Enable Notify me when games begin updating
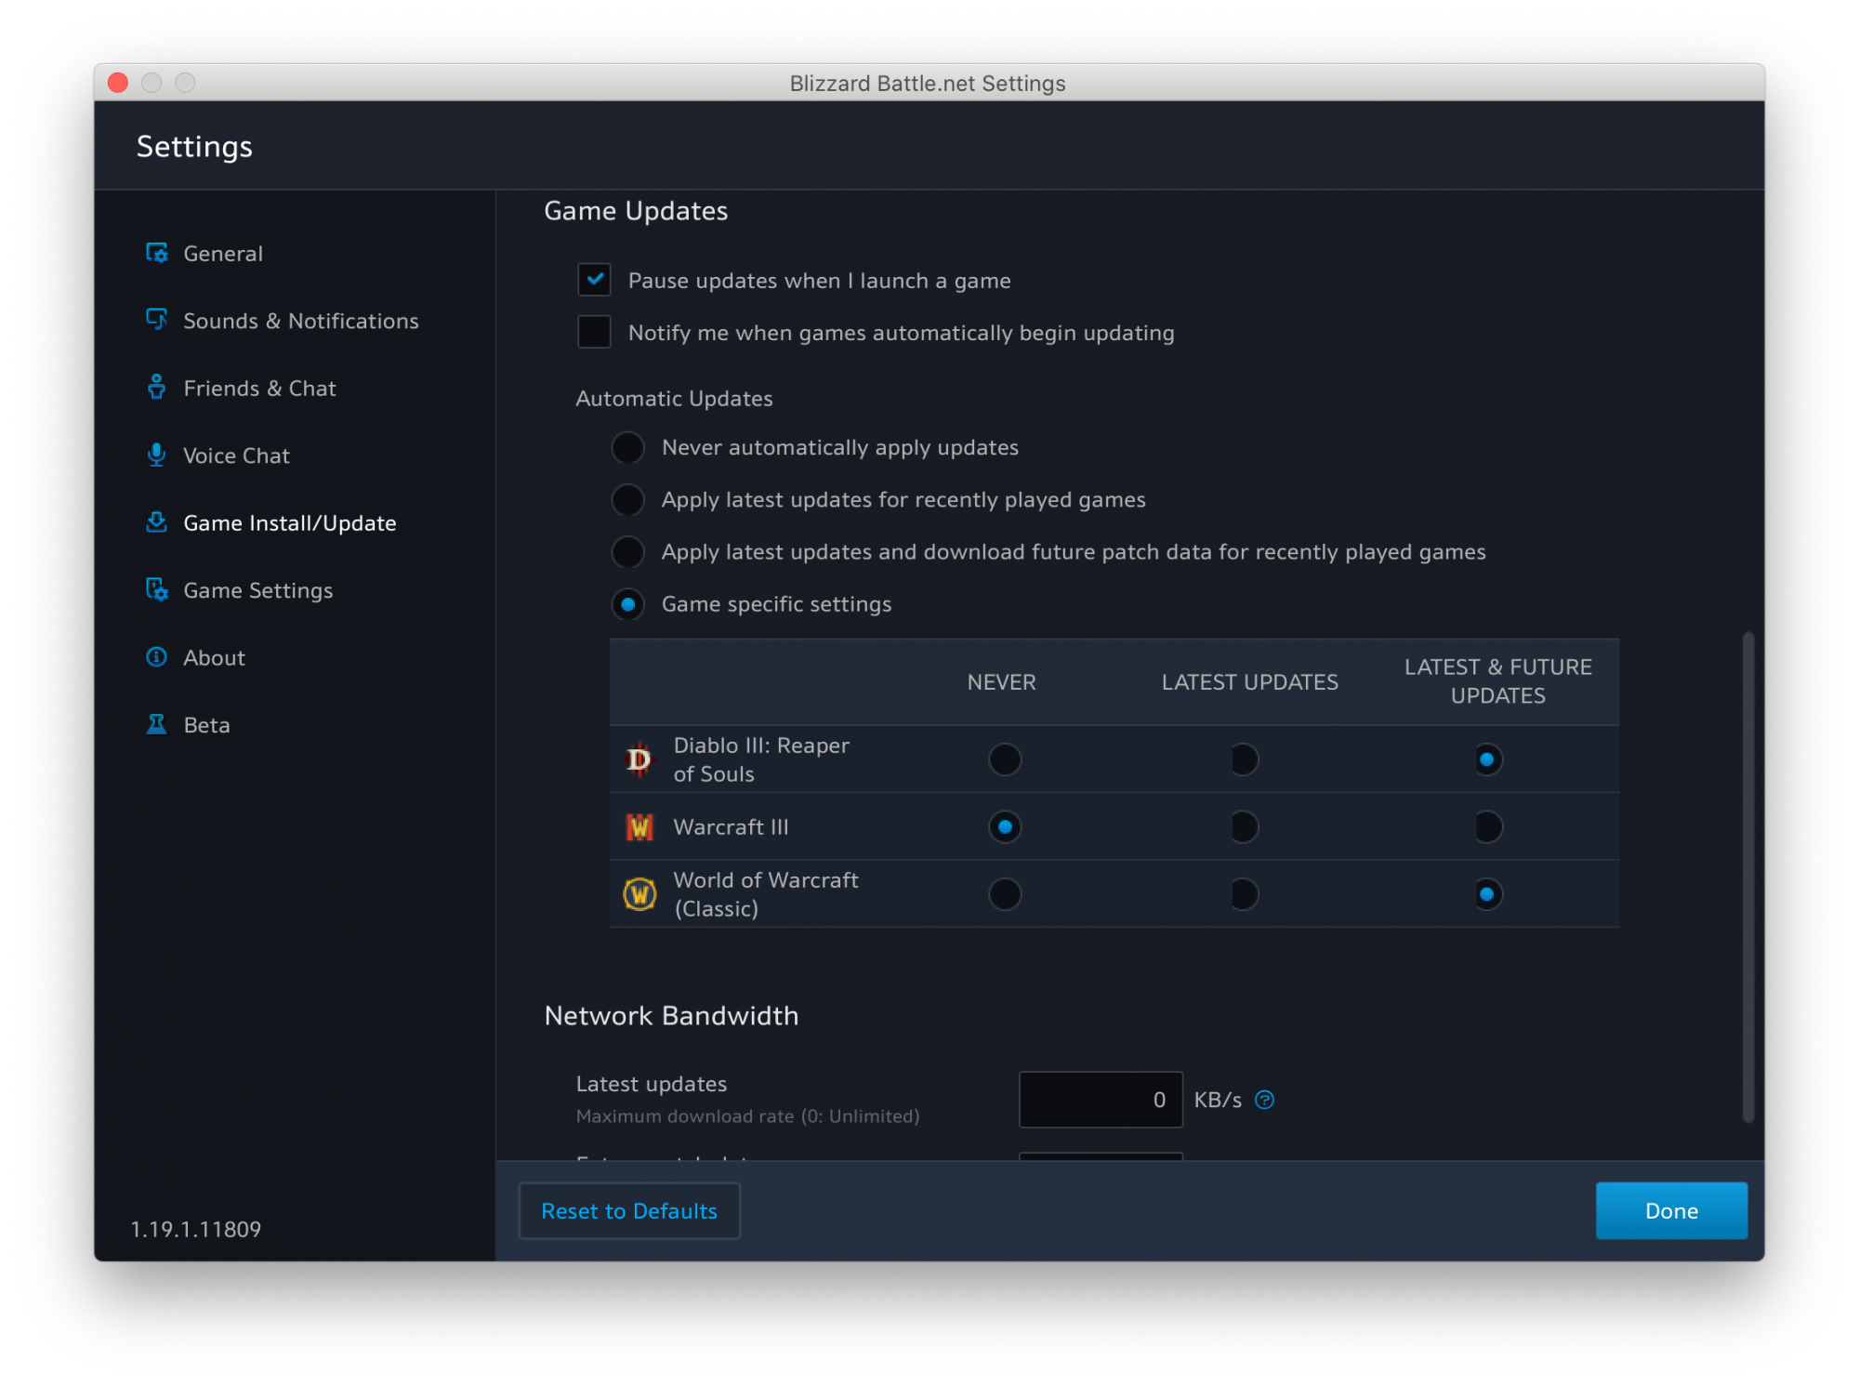 (x=594, y=332)
